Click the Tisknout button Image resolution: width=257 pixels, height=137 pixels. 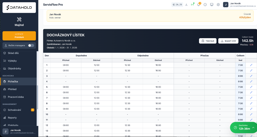[208, 41]
